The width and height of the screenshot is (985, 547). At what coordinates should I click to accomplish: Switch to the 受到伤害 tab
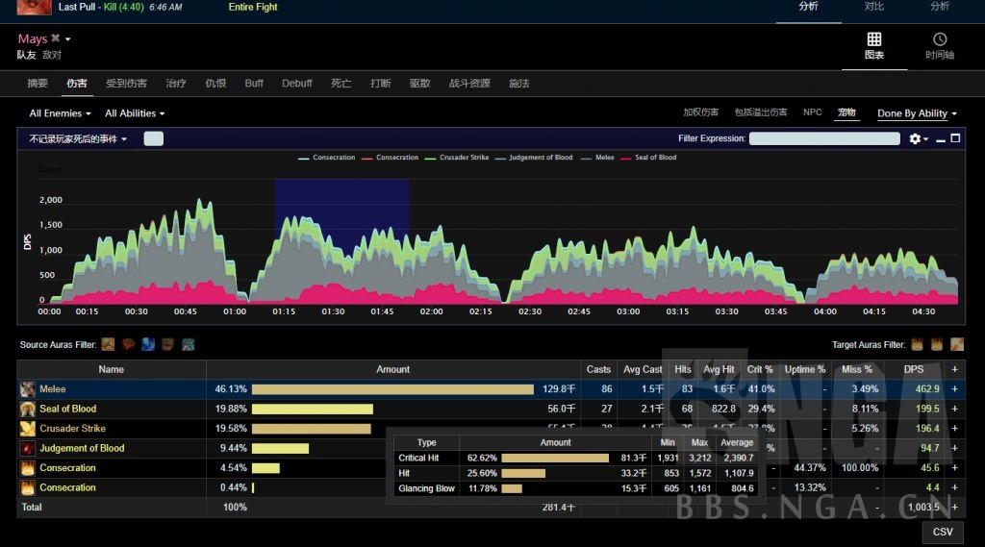126,83
